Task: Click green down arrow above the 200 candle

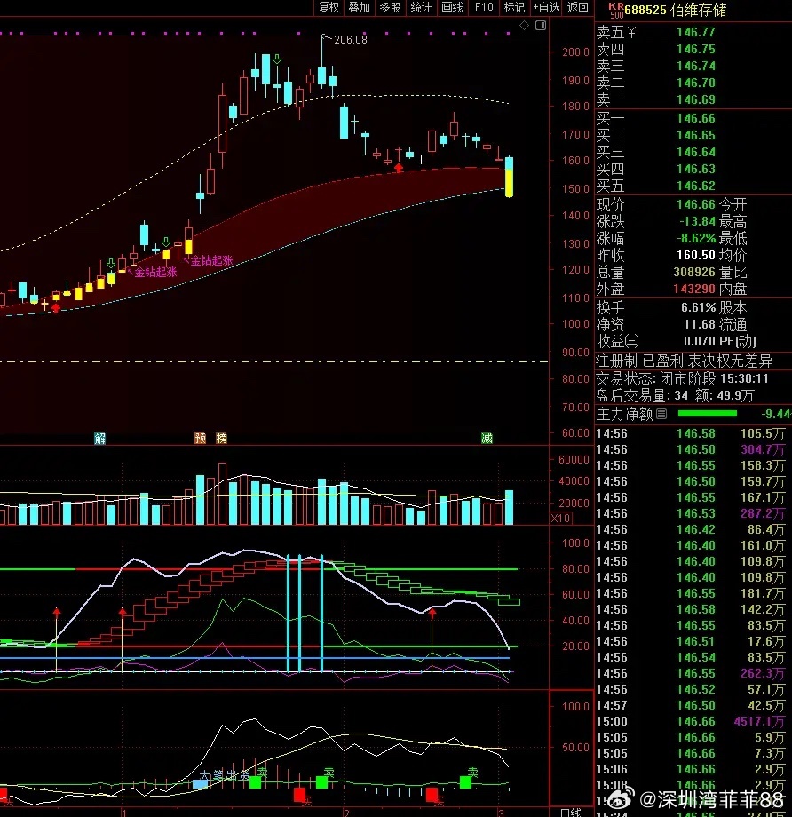Action: pos(277,59)
